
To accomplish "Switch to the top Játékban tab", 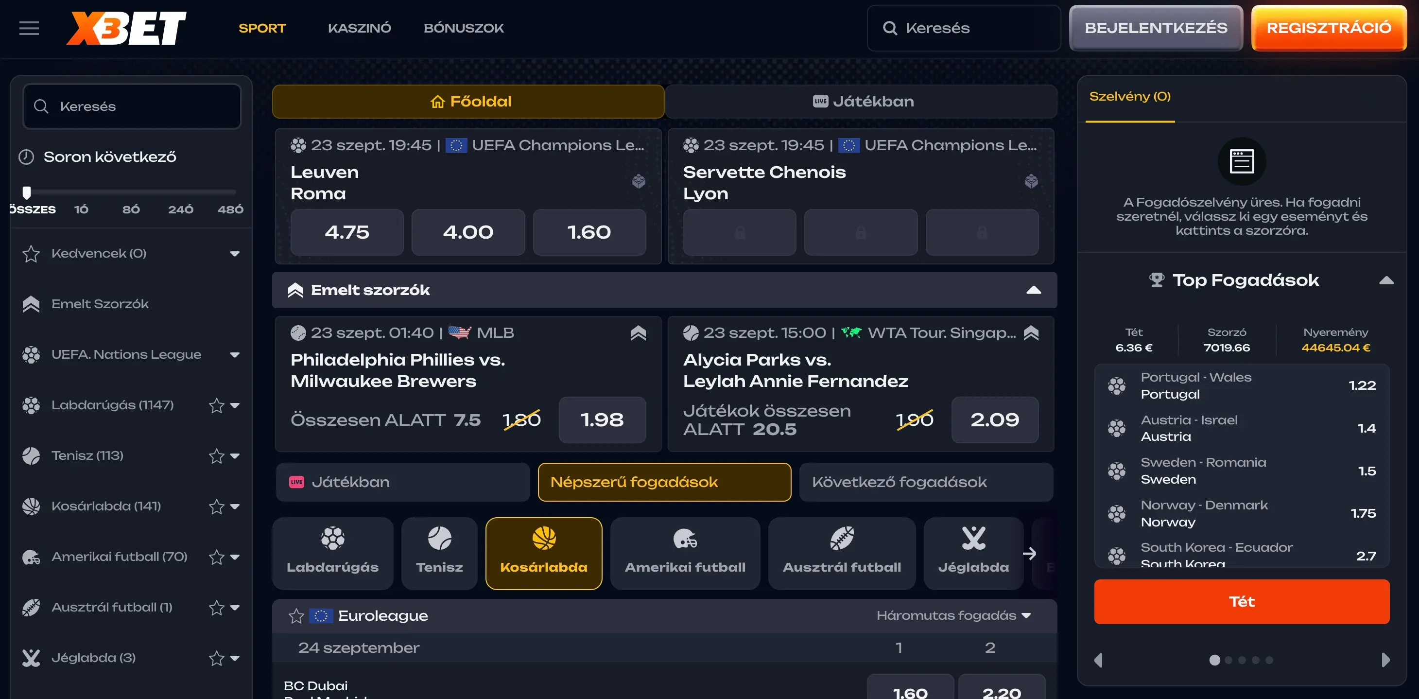I will pos(861,102).
